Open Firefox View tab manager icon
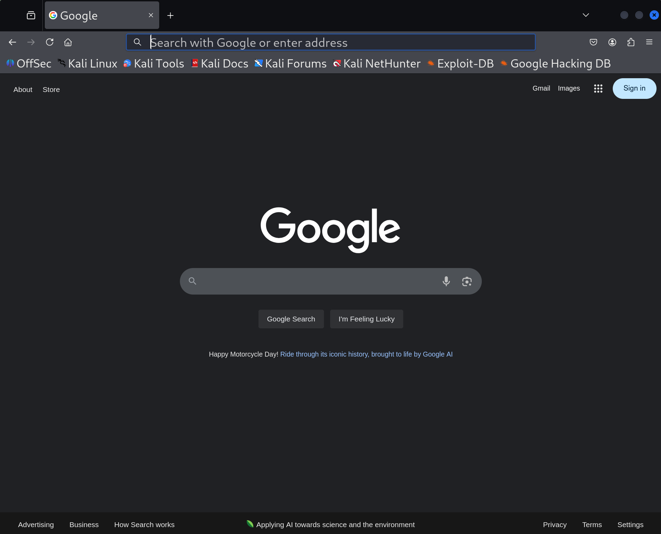Viewport: 661px width, 534px height. 31,15
